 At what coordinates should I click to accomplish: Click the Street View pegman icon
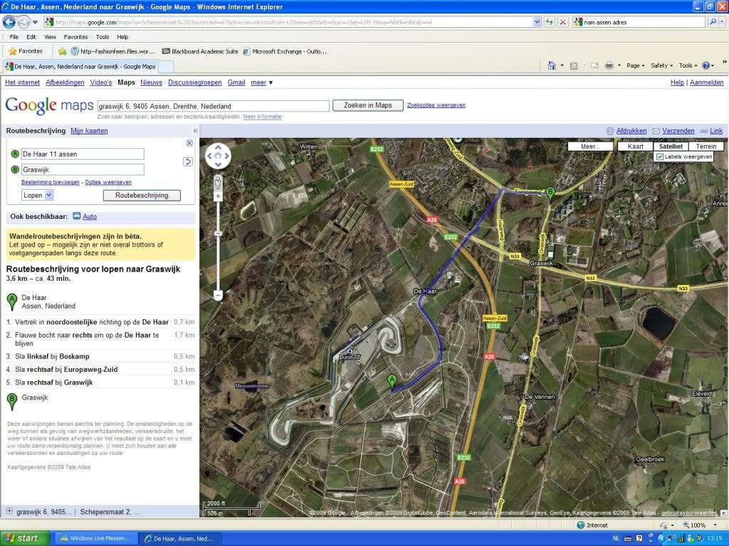point(218,182)
